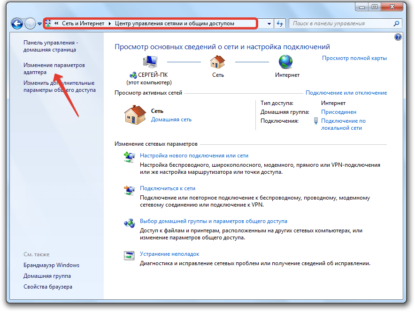This screenshot has height=312, width=415.
Task: Select Сеть и Интернет breadcrumb item
Action: click(x=83, y=23)
